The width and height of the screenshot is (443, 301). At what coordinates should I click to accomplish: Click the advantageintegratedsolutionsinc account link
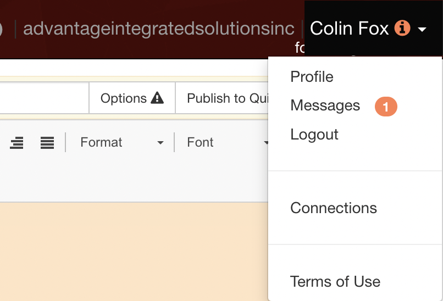[158, 29]
